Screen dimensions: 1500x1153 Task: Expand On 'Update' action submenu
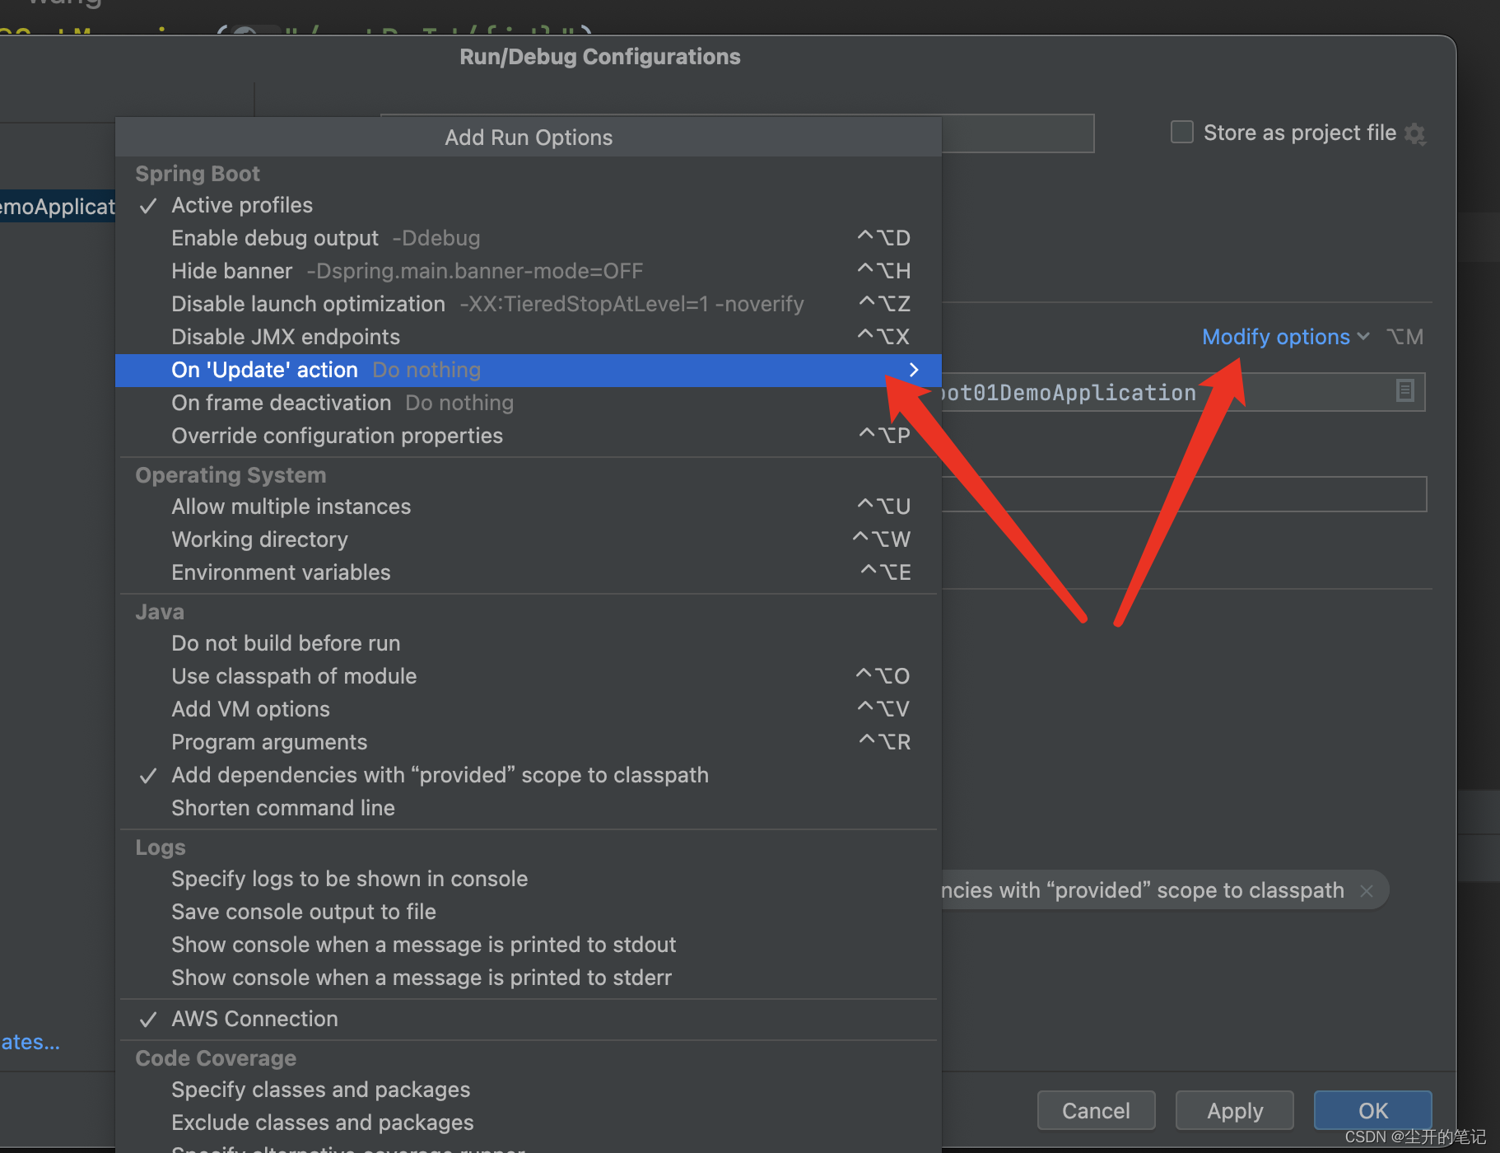pos(529,370)
